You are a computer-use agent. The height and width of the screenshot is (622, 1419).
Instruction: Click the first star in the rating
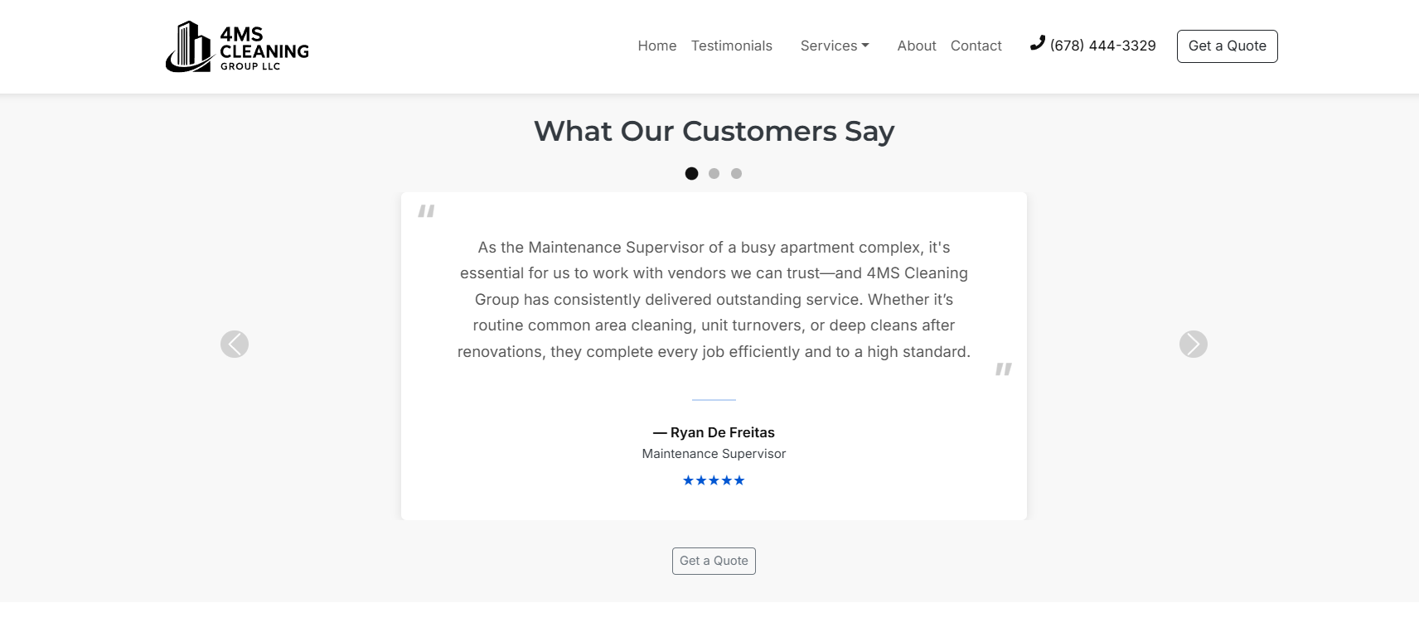690,480
